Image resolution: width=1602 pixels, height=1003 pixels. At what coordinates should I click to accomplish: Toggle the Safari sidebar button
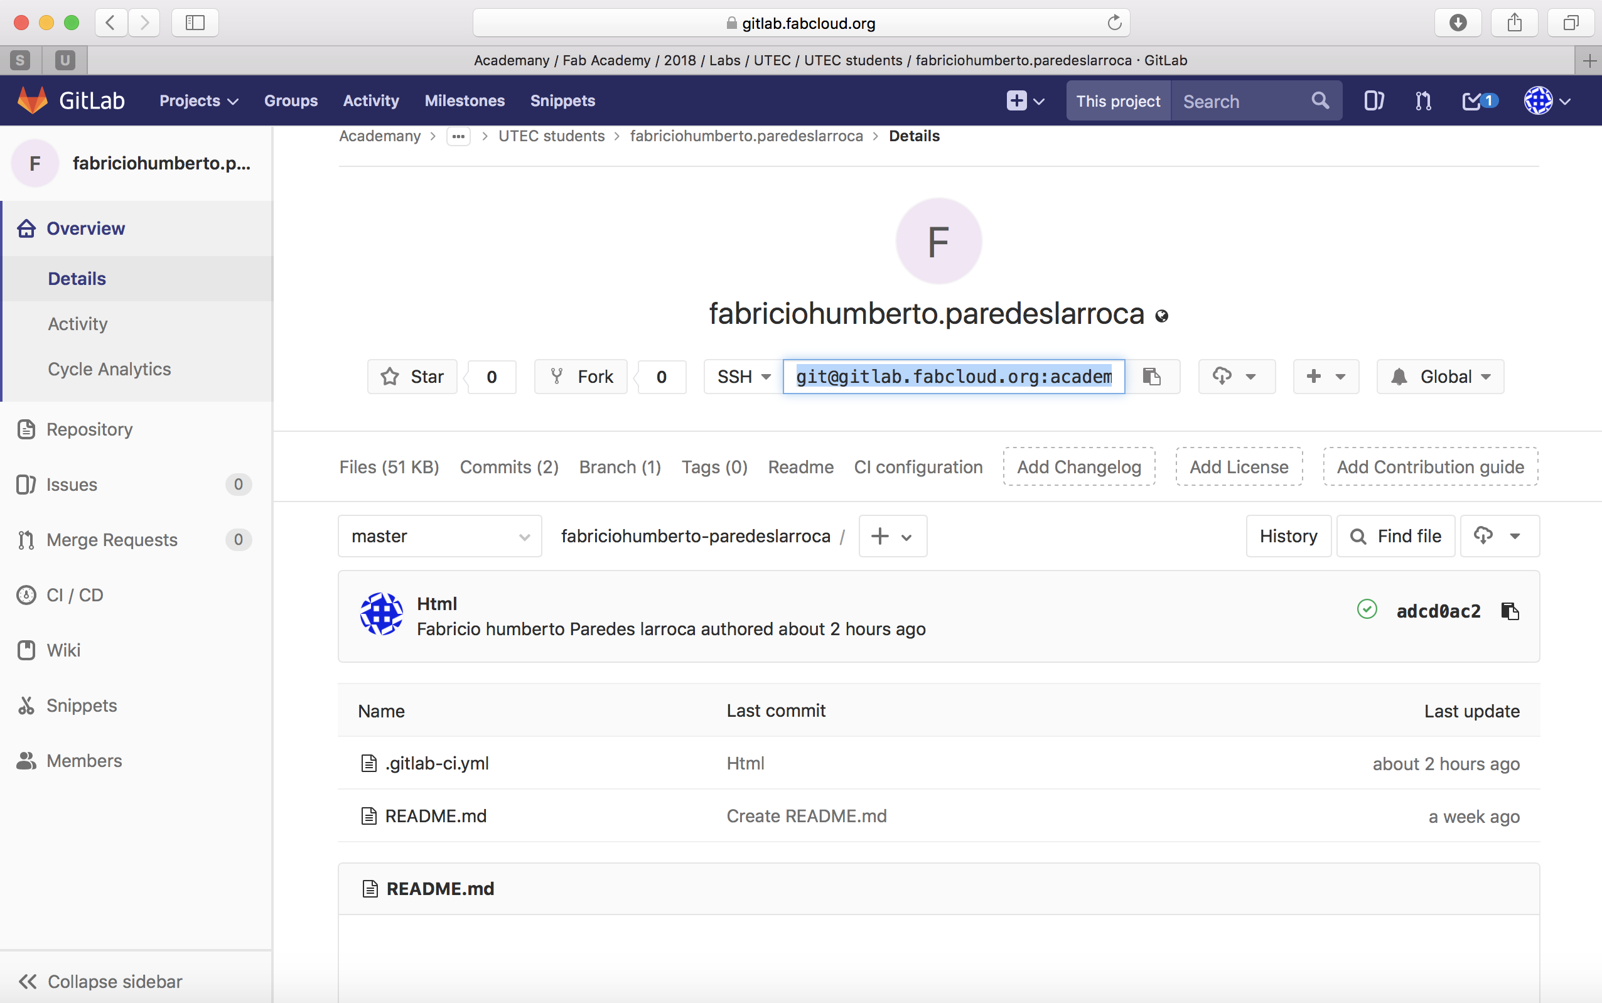coord(195,23)
